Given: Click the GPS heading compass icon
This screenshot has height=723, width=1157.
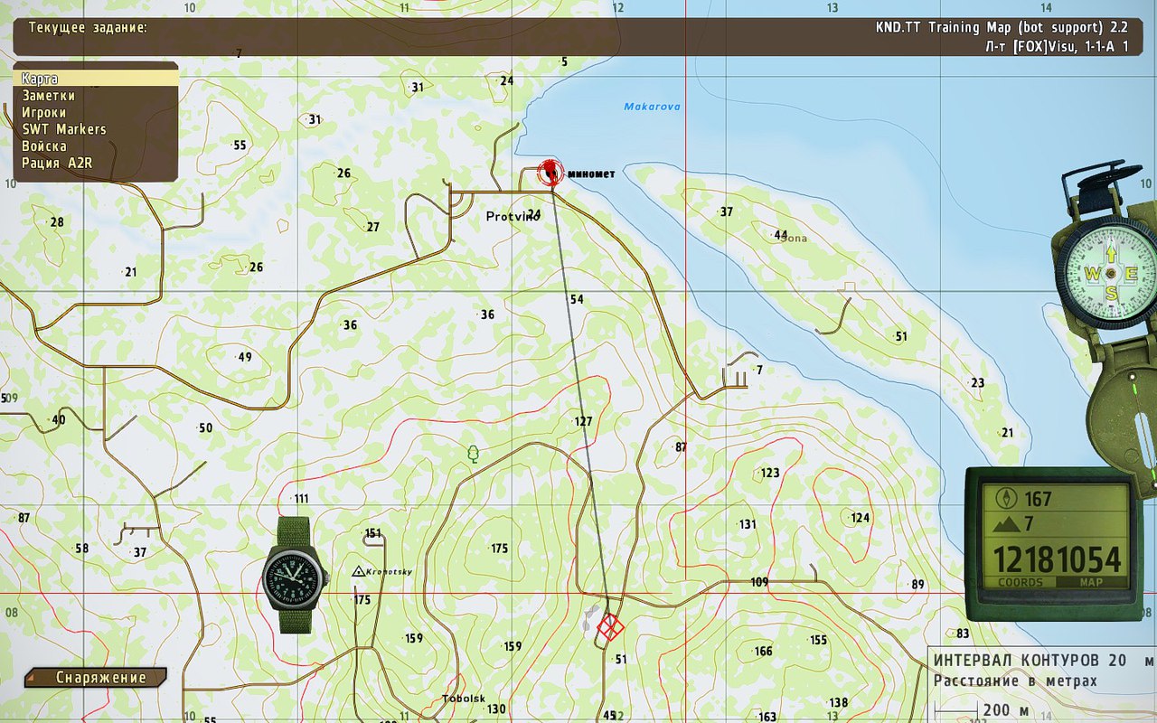Looking at the screenshot, I should click(1005, 498).
